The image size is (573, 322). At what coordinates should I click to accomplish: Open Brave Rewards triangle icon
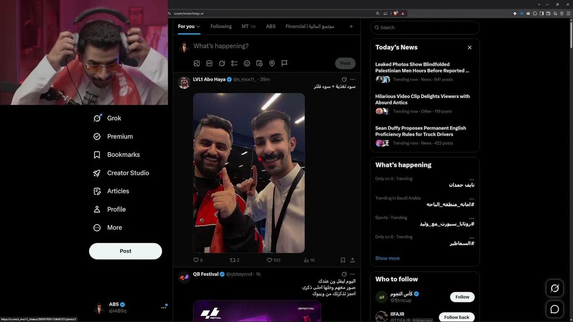[x=403, y=13]
